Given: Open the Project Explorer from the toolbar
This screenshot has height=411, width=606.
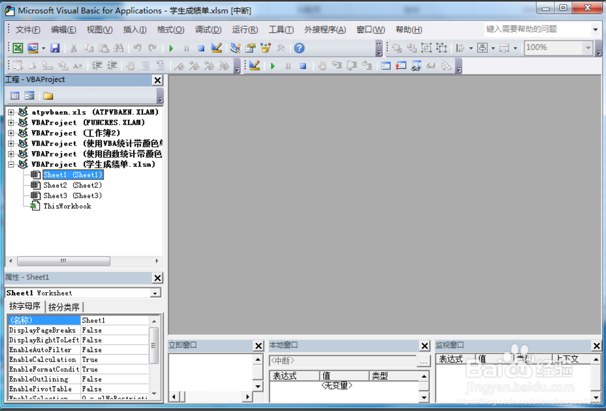Looking at the screenshot, I should 235,48.
